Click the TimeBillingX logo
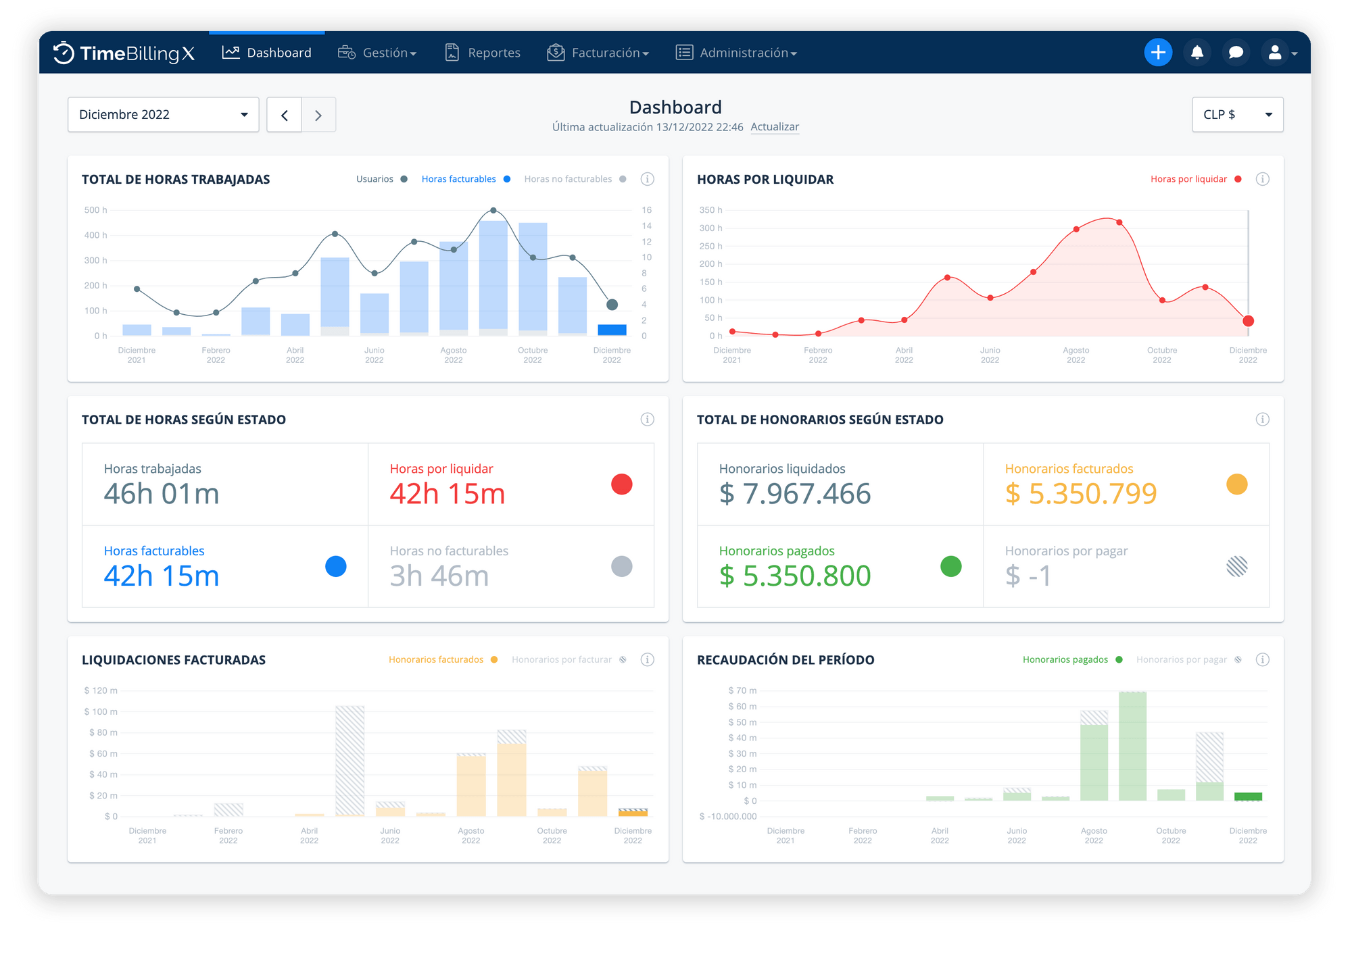This screenshot has width=1352, height=960. [x=124, y=51]
